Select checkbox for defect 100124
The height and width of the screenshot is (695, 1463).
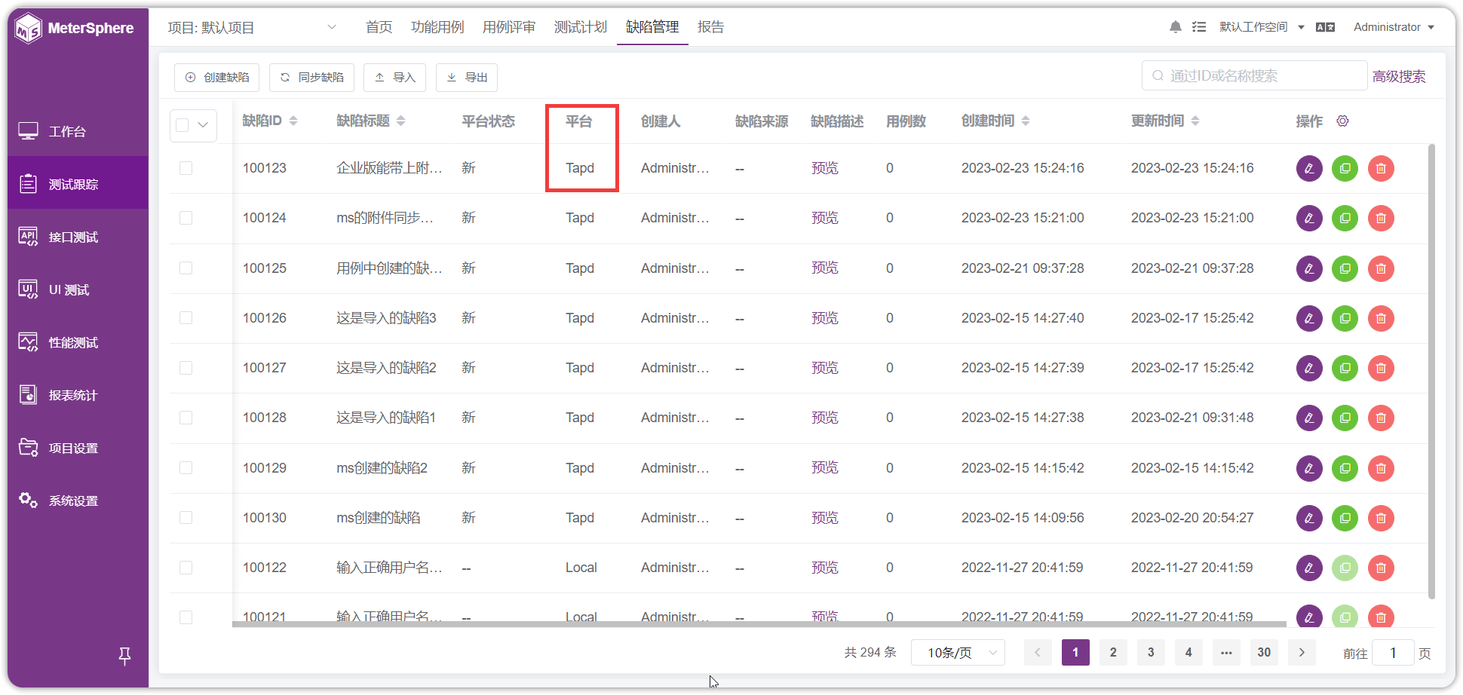click(186, 218)
